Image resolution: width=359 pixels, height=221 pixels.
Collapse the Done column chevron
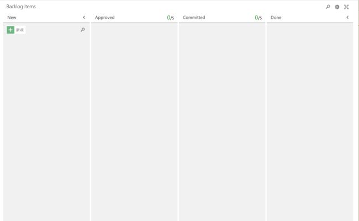coord(347,17)
